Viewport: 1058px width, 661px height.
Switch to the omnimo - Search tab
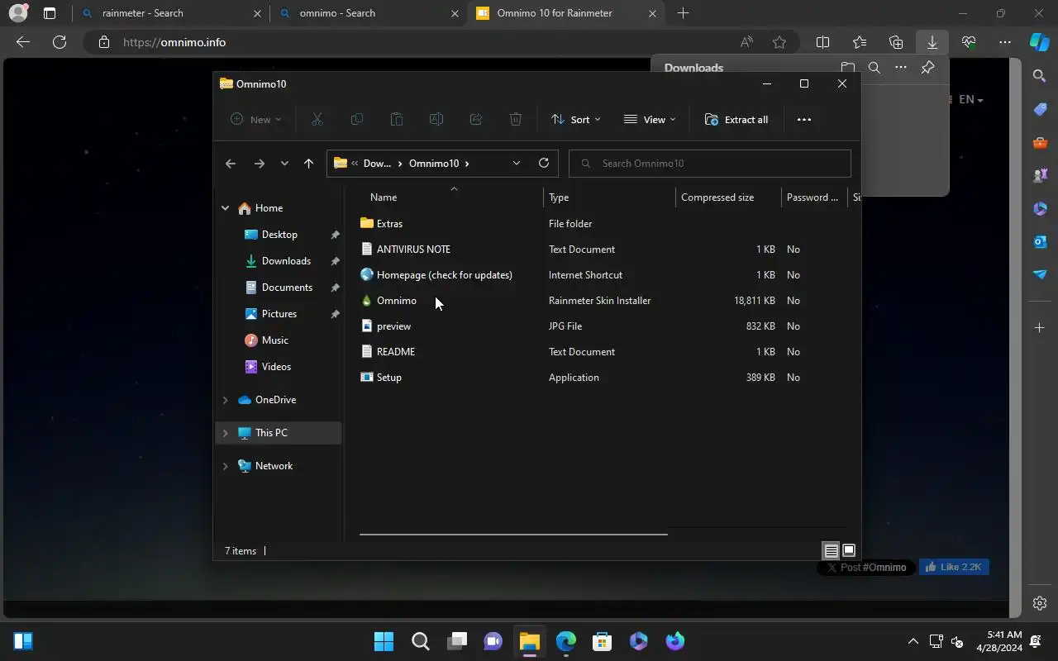tap(368, 13)
